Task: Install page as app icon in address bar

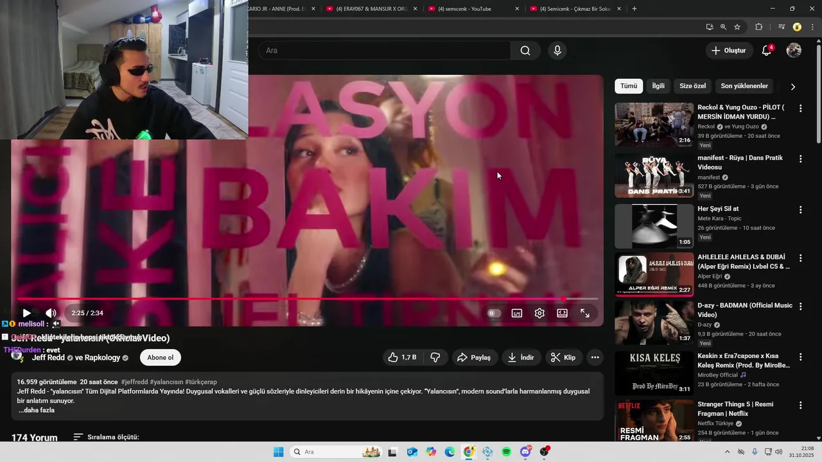Action: click(710, 27)
